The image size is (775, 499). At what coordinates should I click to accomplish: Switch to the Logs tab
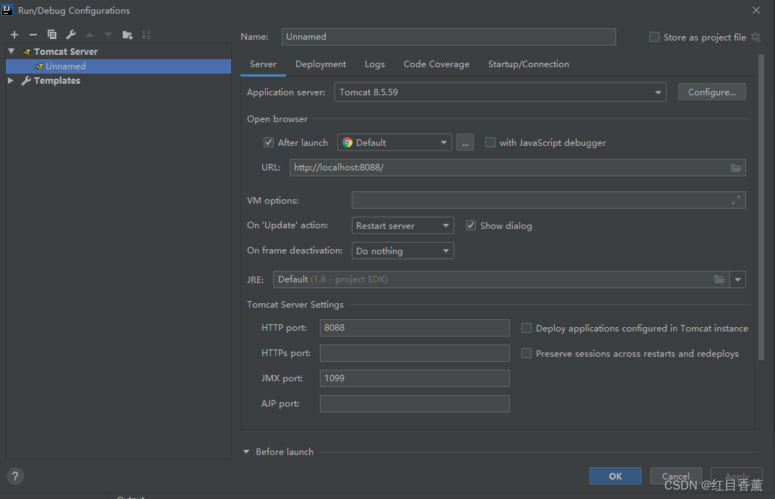(x=375, y=64)
